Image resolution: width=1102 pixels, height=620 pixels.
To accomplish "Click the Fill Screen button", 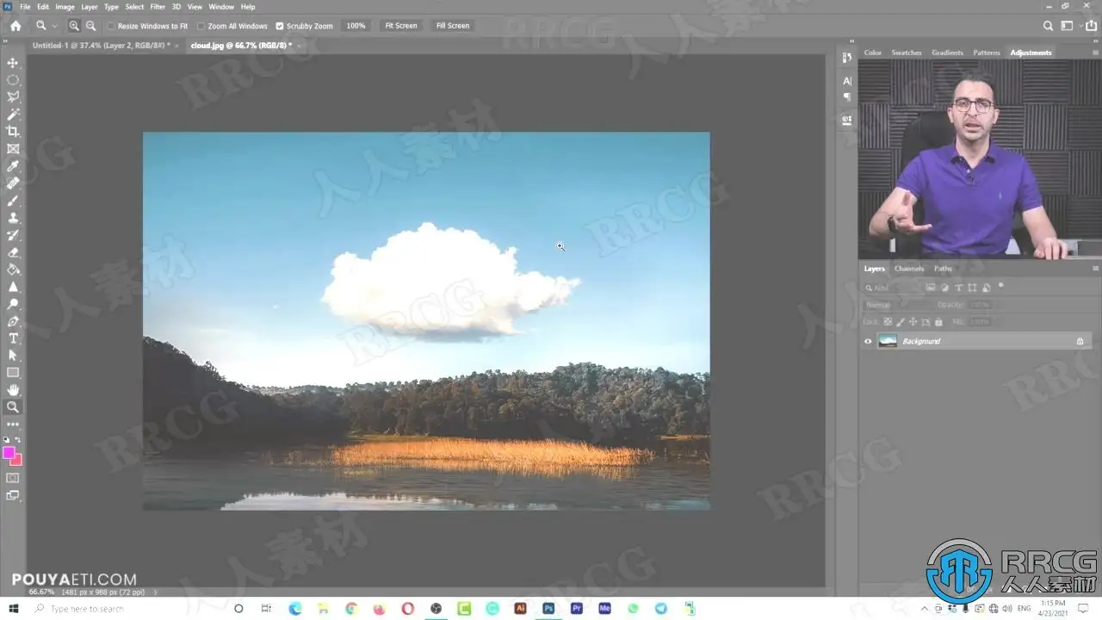I will pyautogui.click(x=453, y=26).
